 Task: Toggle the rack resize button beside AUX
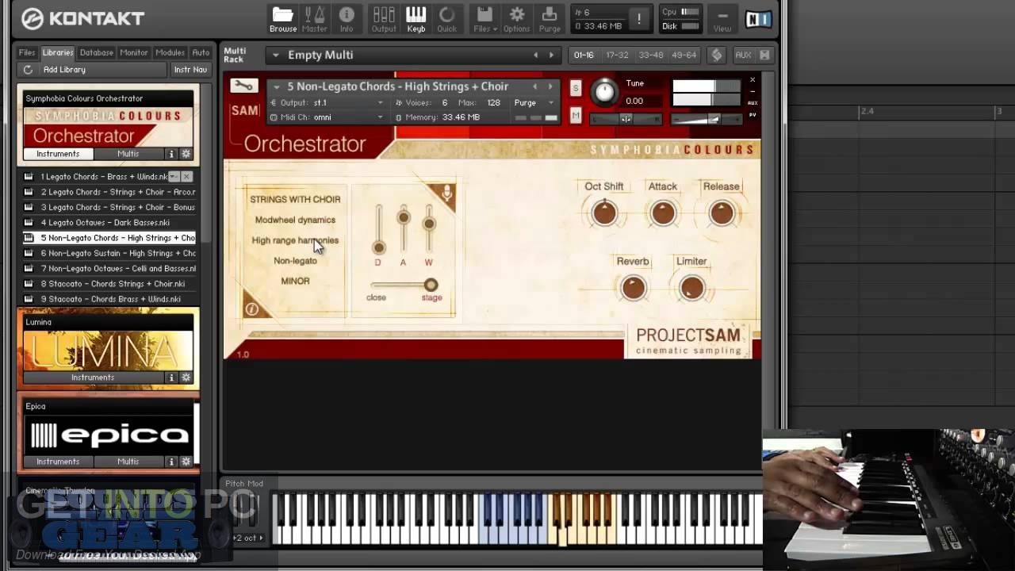764,55
